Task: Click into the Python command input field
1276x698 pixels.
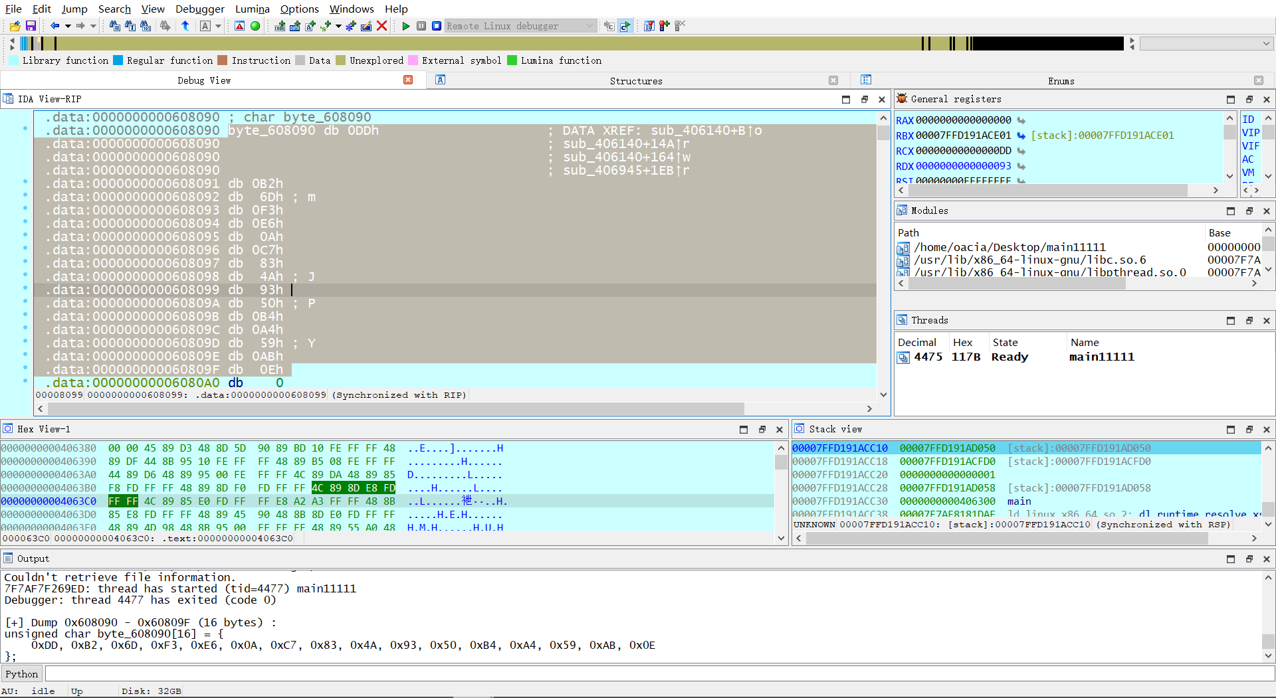Action: pyautogui.click(x=658, y=674)
